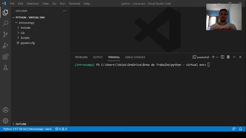Collapse the intronumpy folder

click(16, 23)
